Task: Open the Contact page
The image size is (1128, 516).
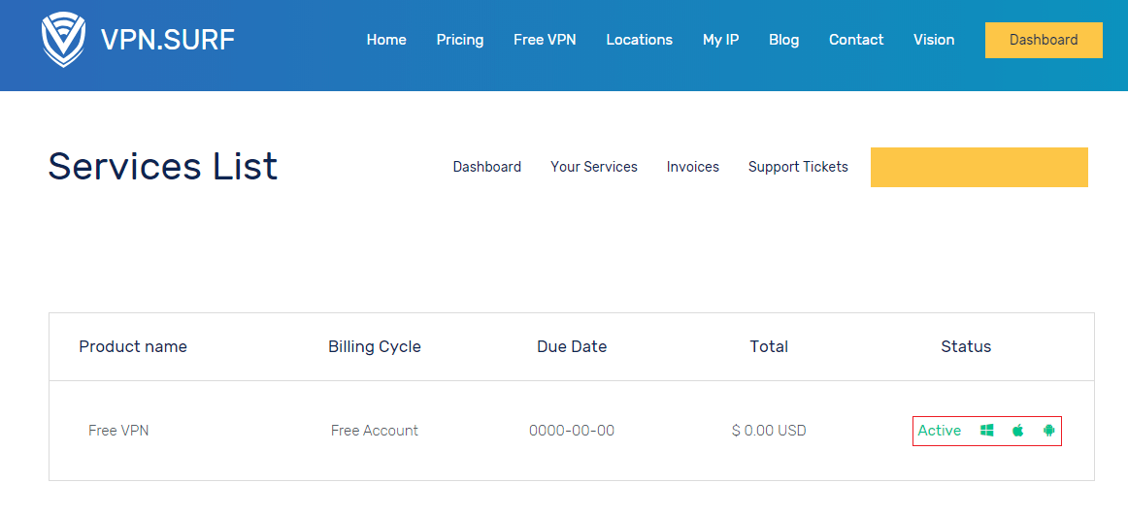Action: (x=856, y=40)
